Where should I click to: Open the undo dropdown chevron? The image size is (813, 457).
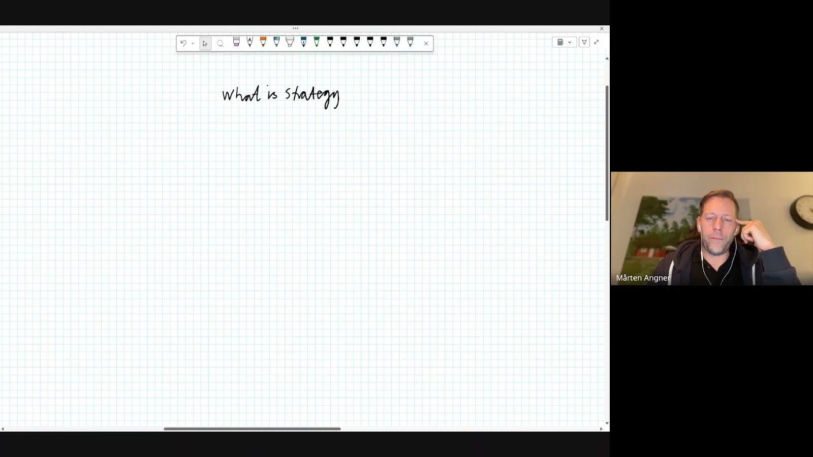tap(193, 44)
